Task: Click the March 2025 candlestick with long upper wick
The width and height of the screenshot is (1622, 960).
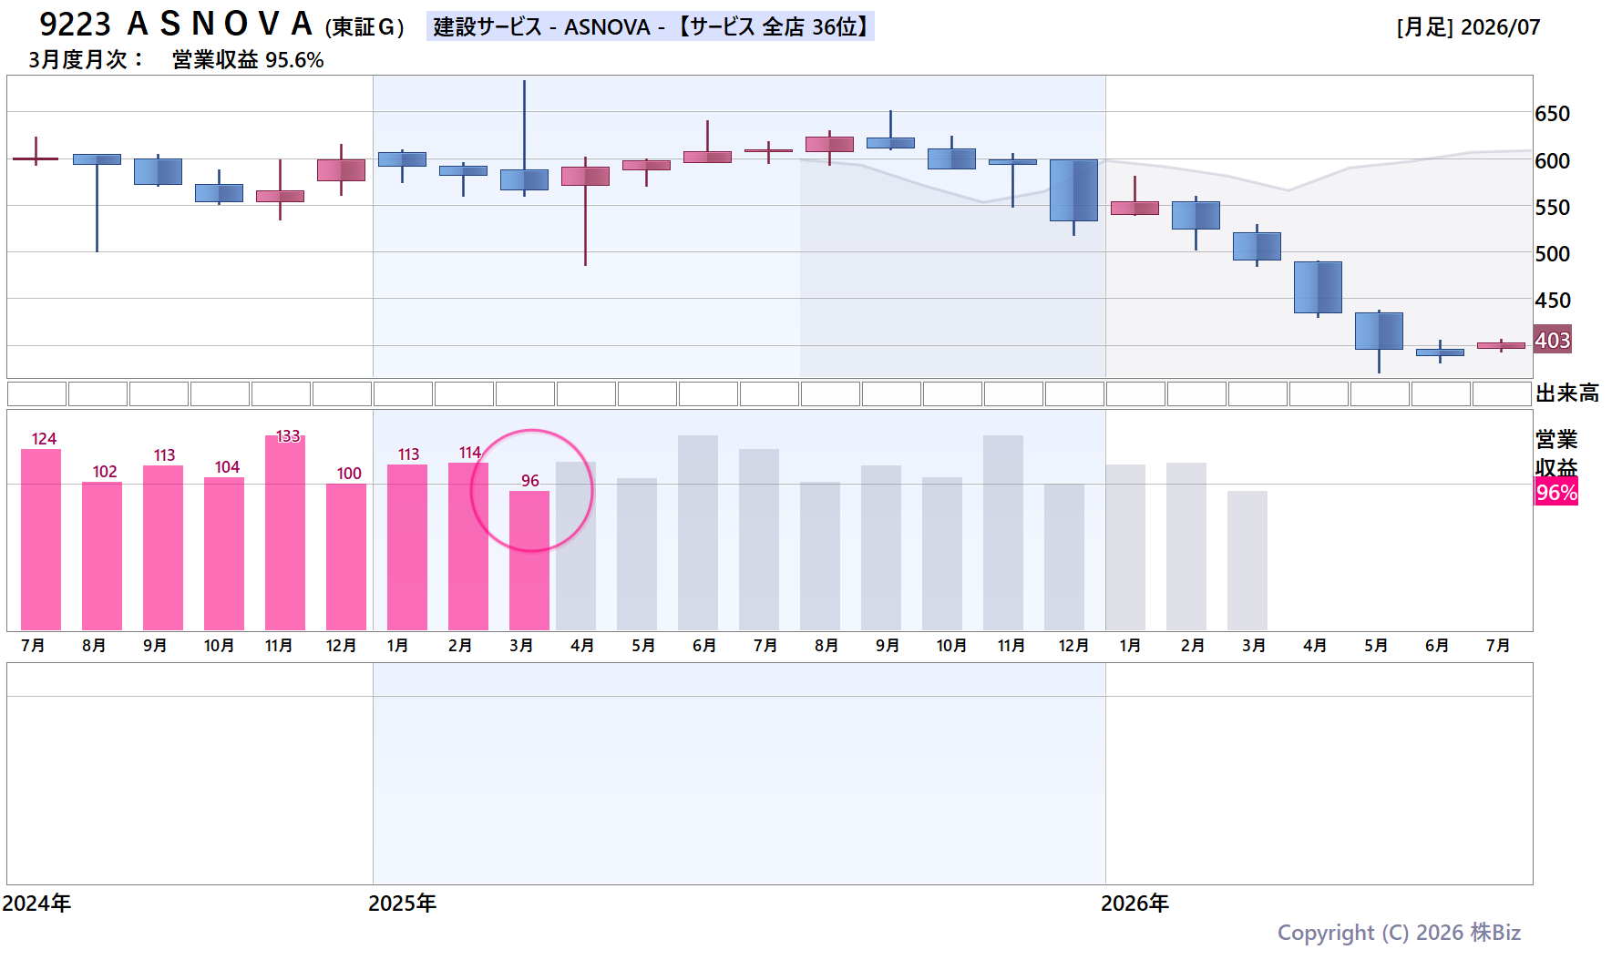Action: point(524,179)
